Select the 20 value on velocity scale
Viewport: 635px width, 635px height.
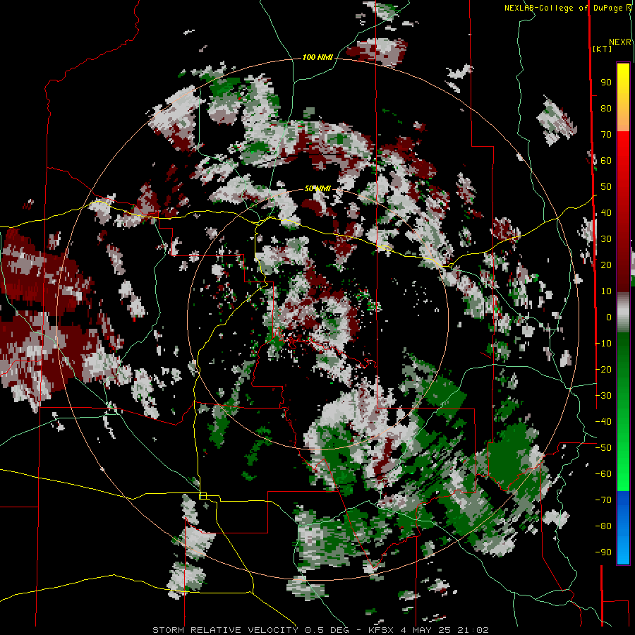(x=606, y=265)
